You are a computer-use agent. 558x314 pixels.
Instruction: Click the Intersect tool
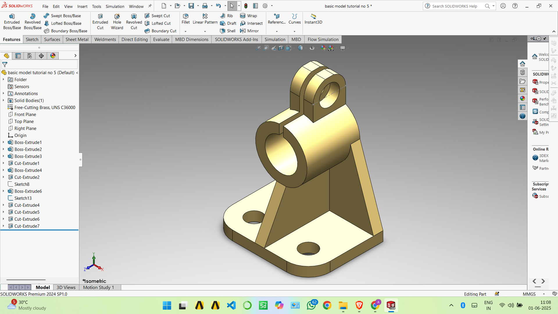pos(252,23)
